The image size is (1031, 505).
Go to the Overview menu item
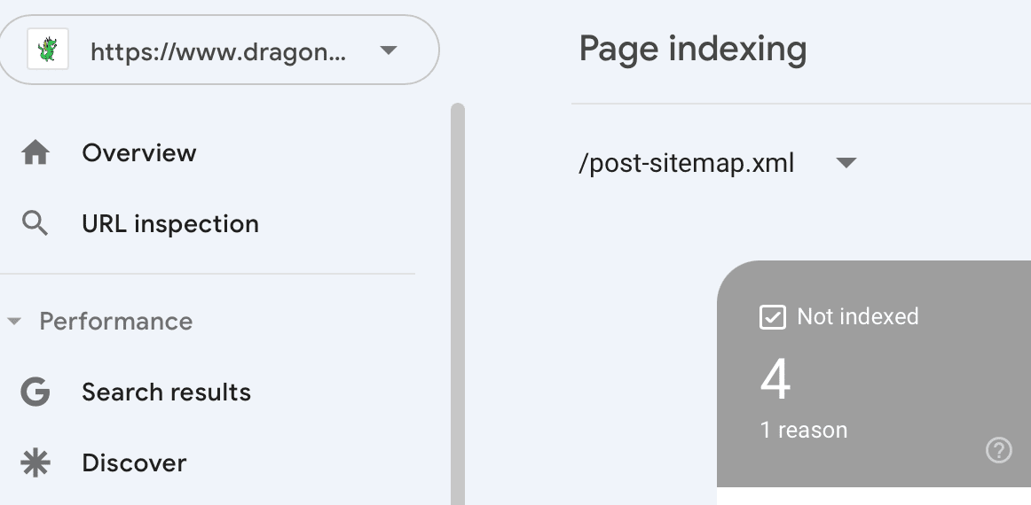[139, 153]
